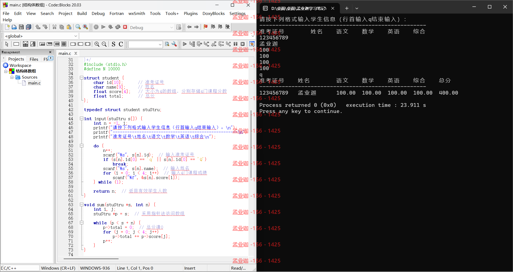Select main.c in the project tree
This screenshot has width=513, height=272.
point(34,83)
